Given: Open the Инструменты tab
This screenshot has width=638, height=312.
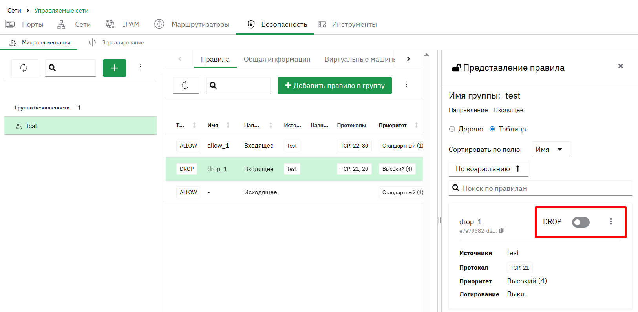Looking at the screenshot, I should pos(347,24).
